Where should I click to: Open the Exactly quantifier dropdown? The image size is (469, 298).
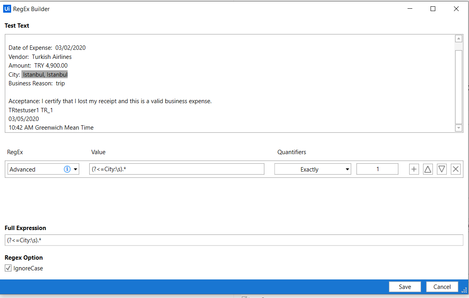(x=312, y=169)
